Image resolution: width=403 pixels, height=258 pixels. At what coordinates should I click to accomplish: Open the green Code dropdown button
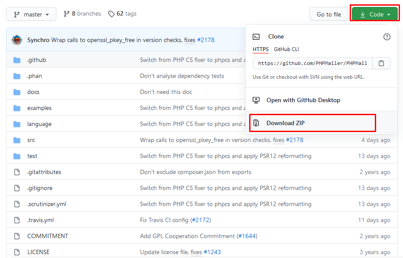375,14
